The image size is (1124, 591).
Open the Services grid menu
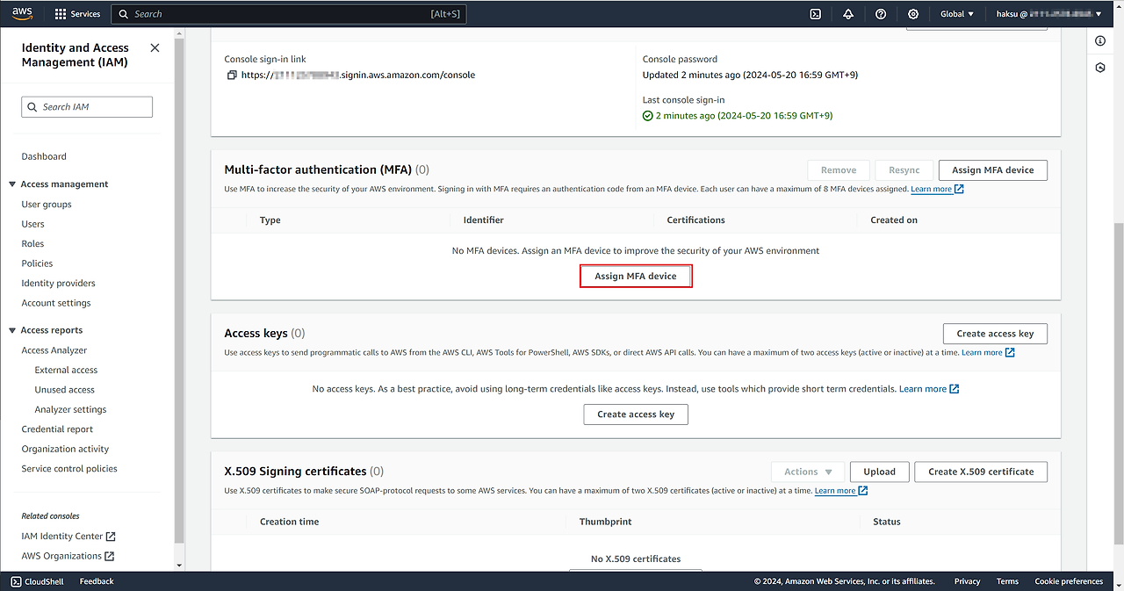coord(77,14)
